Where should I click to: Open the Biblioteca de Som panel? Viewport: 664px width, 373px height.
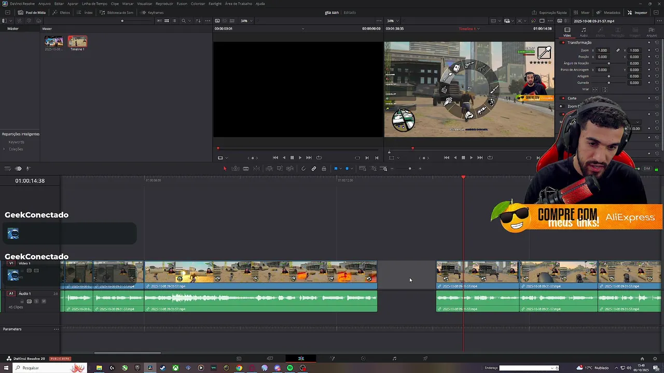(116, 12)
